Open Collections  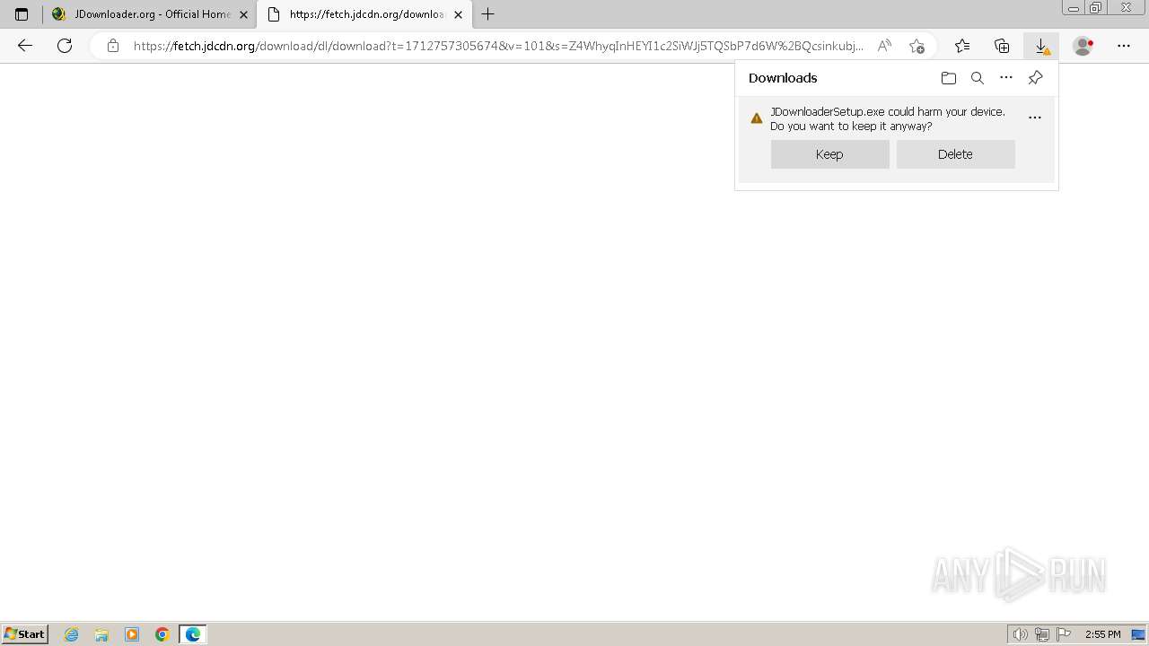pyautogui.click(x=1002, y=46)
